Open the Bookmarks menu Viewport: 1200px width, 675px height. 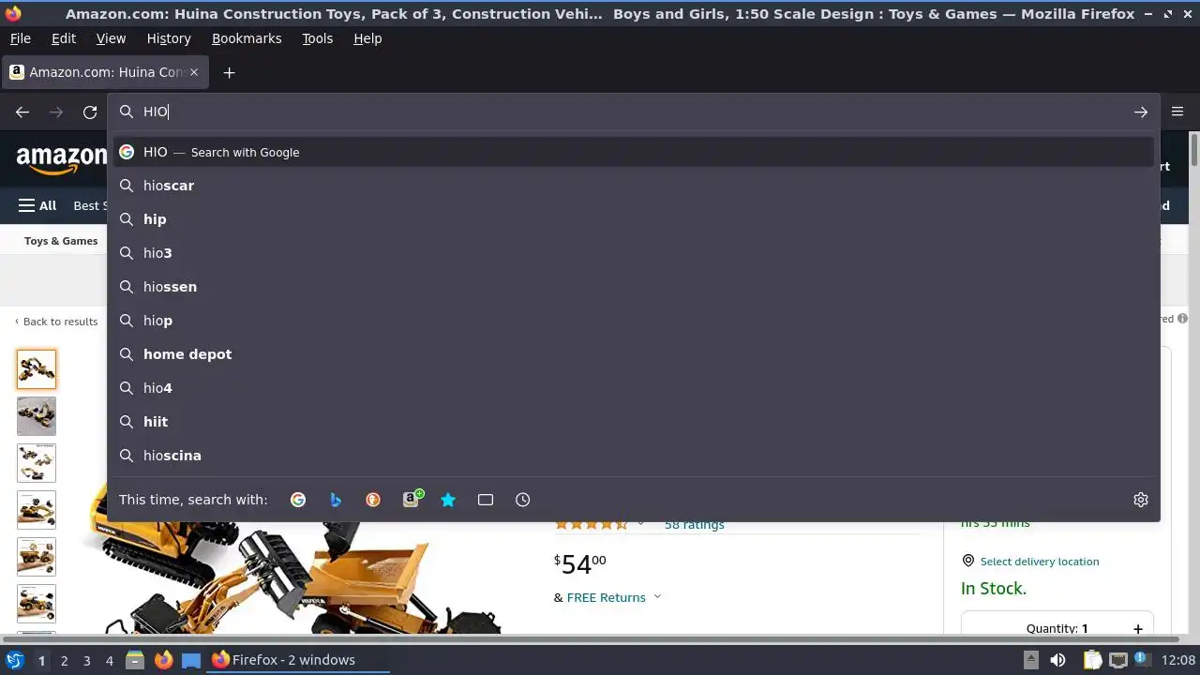(247, 38)
